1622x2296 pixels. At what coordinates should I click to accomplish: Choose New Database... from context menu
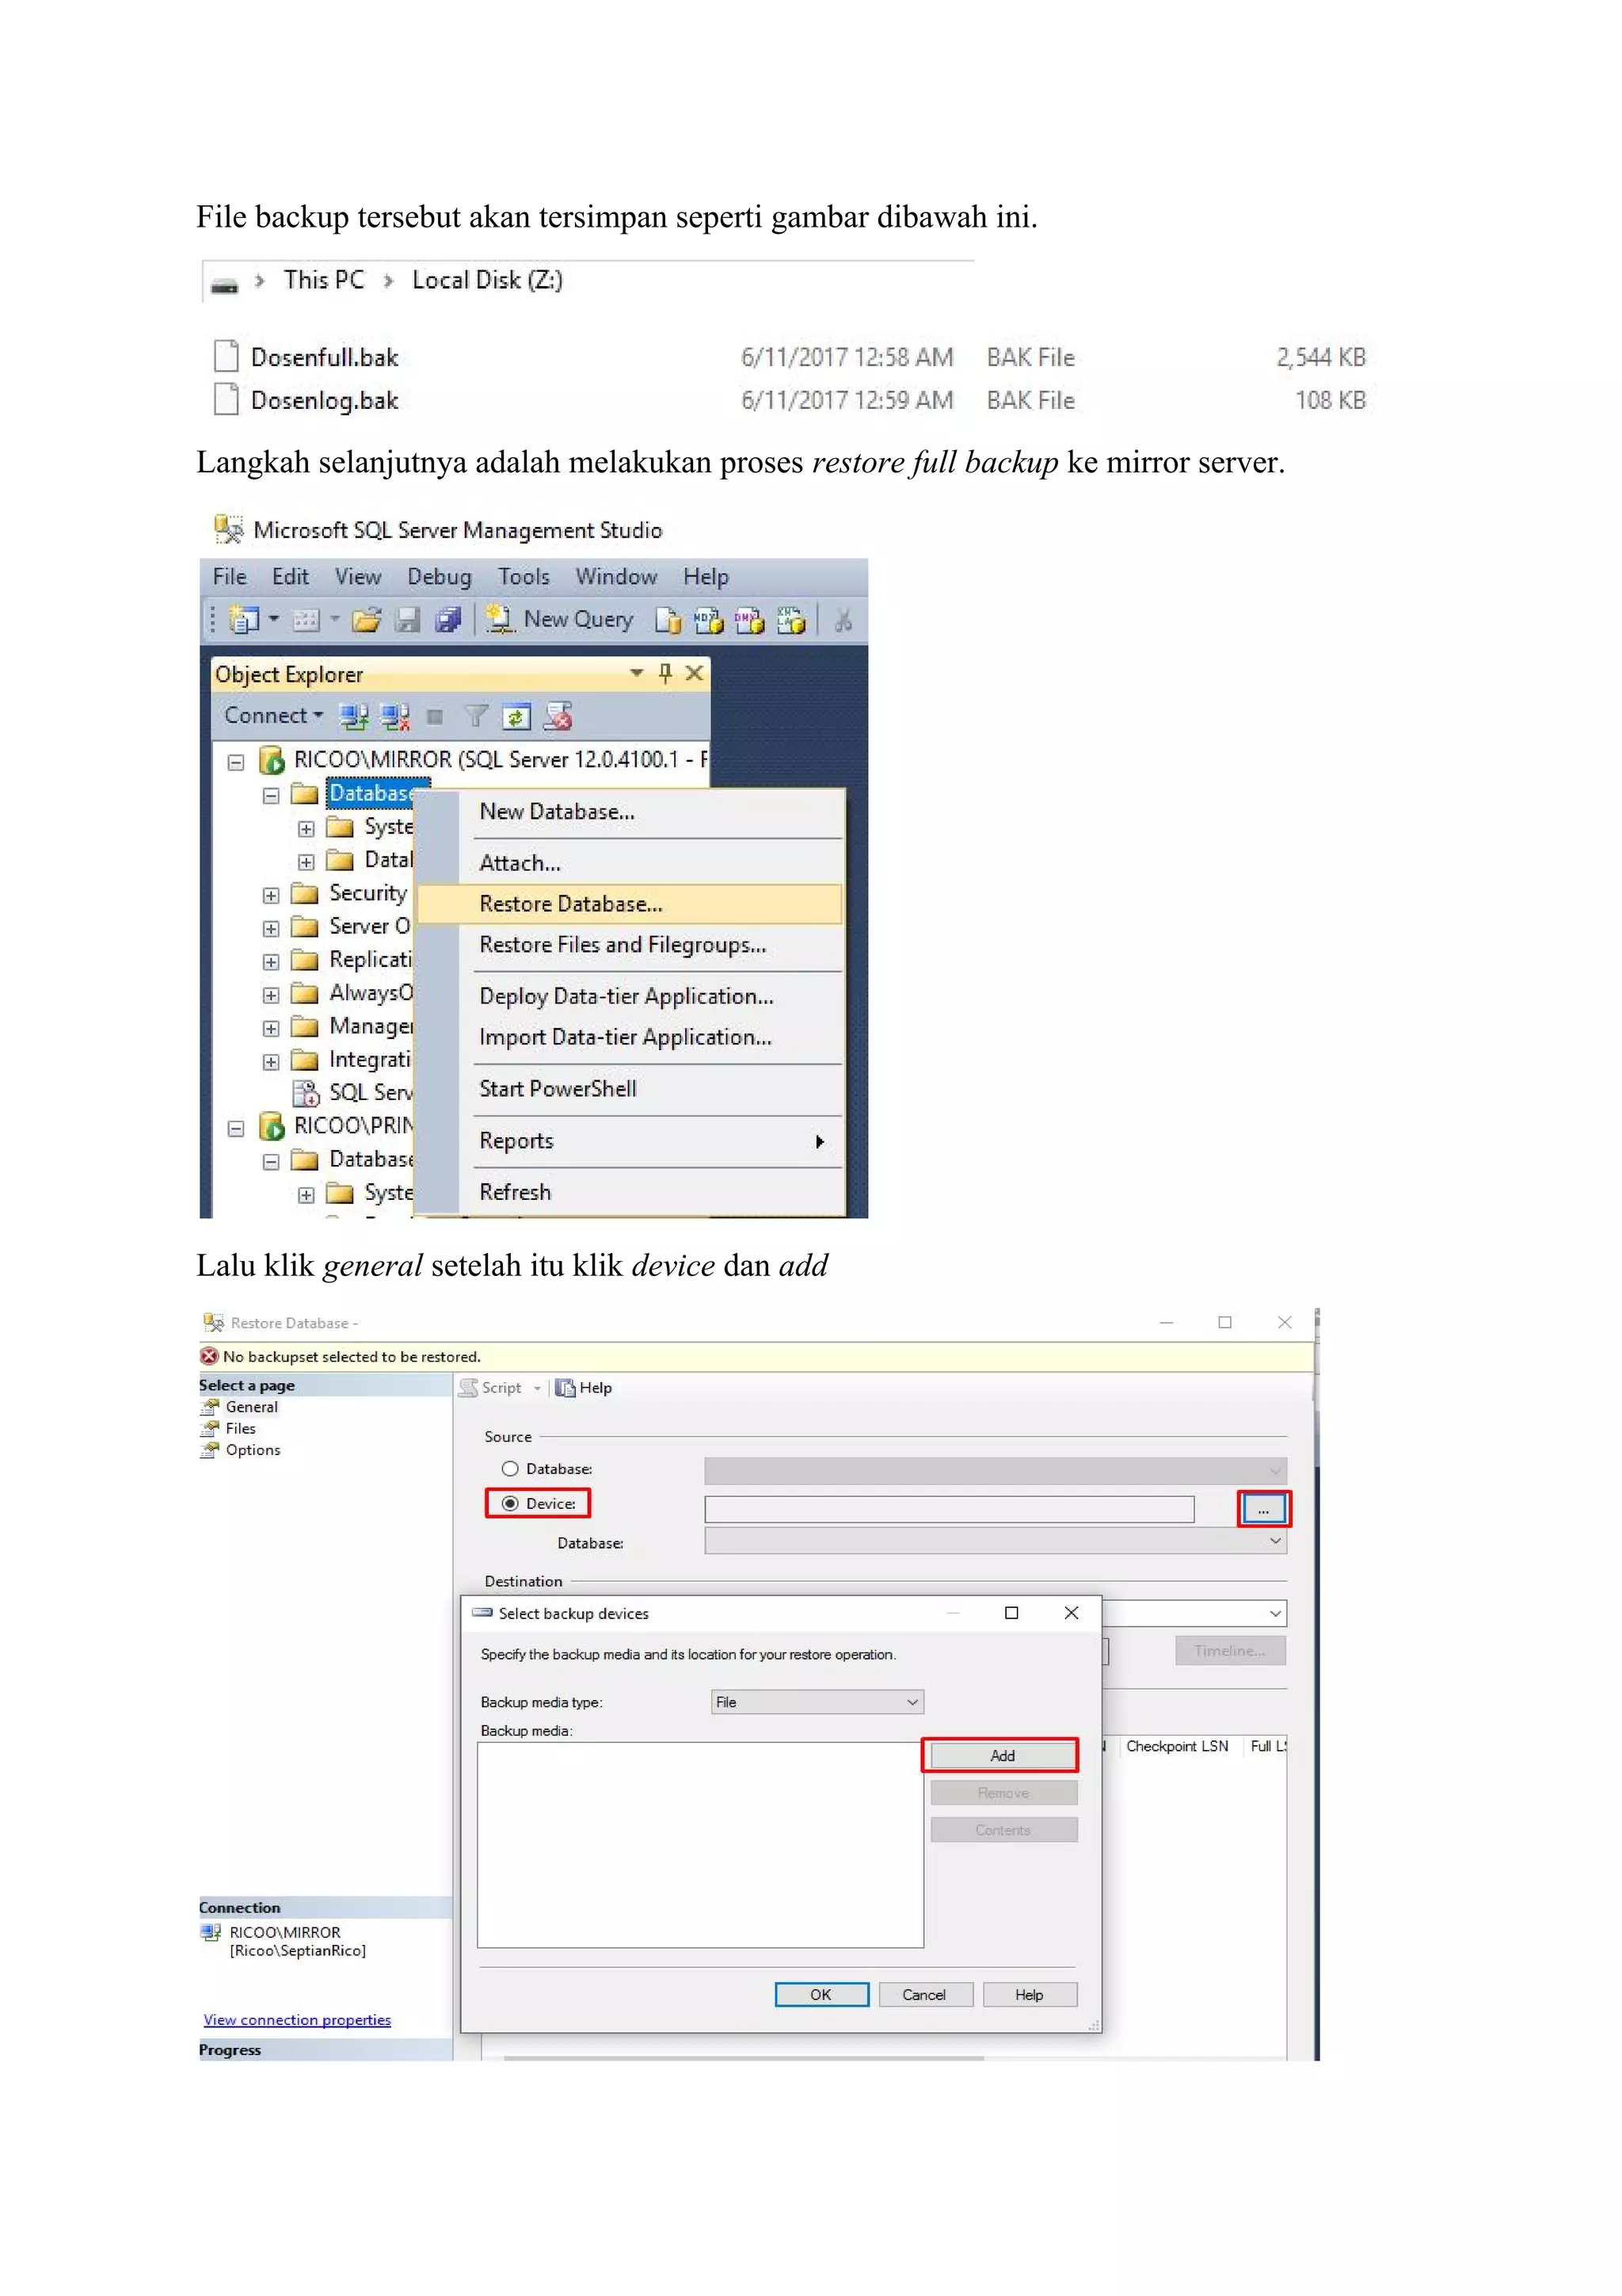tap(630, 812)
